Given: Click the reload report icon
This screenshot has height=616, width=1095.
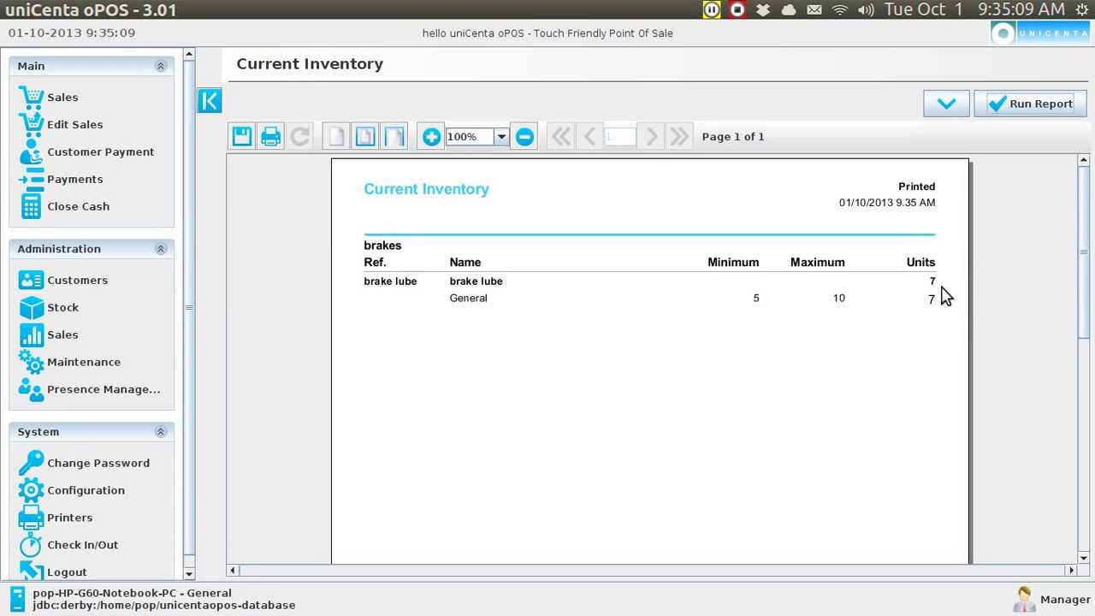Looking at the screenshot, I should pyautogui.click(x=300, y=136).
